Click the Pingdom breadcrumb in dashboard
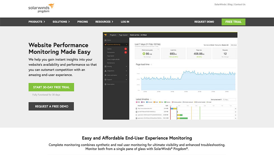274x155 pixels. 113,35
